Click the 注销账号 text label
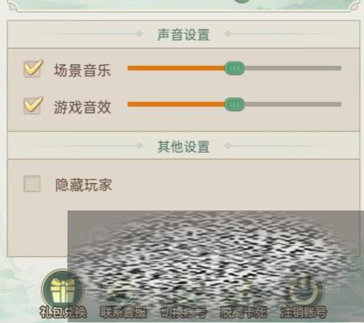The image size is (364, 323). (304, 313)
